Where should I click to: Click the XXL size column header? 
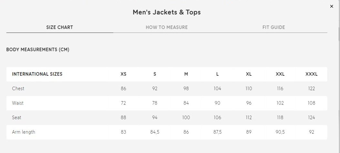point(280,74)
